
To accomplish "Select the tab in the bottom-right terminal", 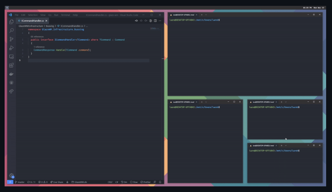I will [x=263, y=145].
